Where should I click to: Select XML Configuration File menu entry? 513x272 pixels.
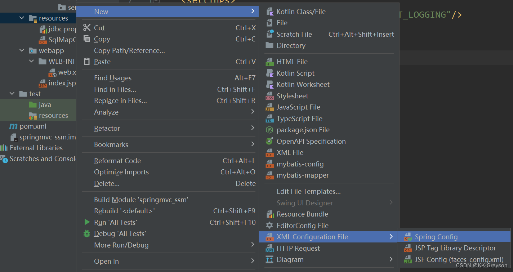coord(329,237)
